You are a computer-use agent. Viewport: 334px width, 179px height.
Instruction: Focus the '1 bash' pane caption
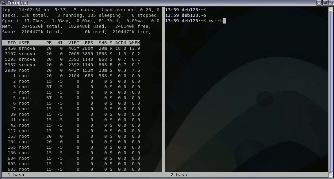click(x=16, y=175)
